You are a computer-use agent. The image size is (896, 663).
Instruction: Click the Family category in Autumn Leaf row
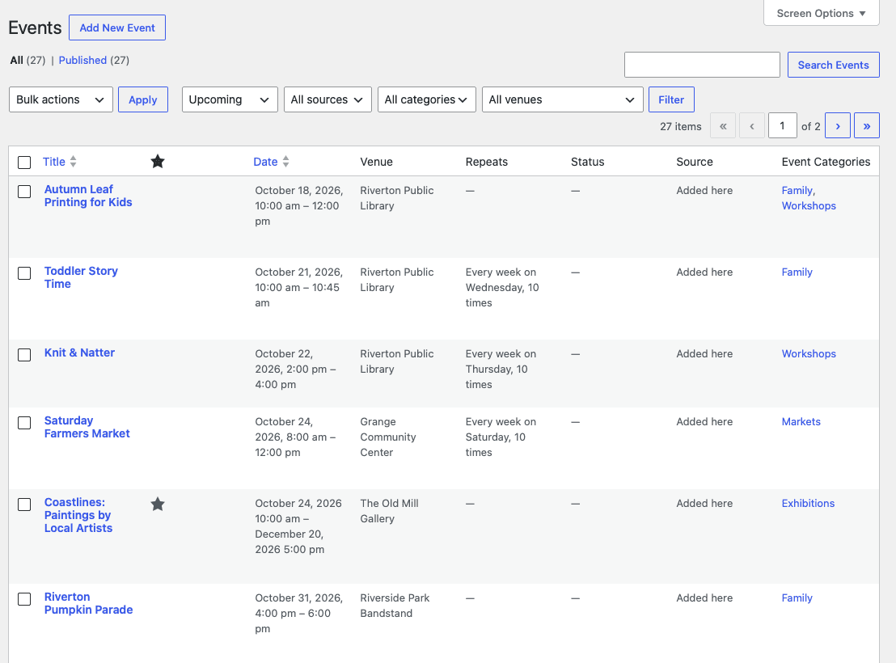pos(797,190)
